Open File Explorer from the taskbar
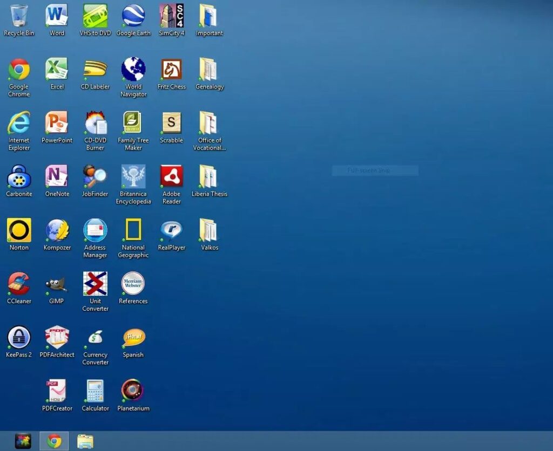 [85, 441]
